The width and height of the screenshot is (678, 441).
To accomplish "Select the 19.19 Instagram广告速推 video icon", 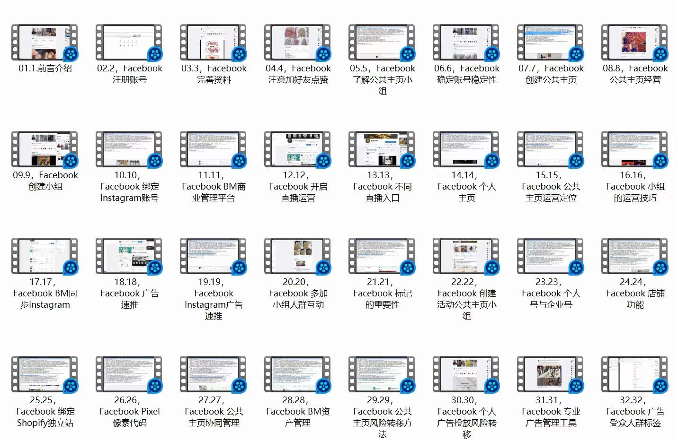I will click(x=214, y=256).
